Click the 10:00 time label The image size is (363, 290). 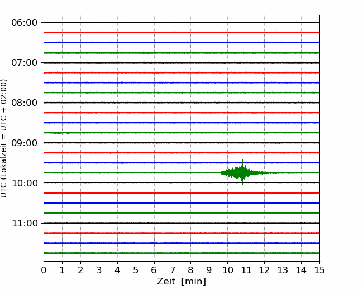click(25, 183)
